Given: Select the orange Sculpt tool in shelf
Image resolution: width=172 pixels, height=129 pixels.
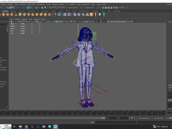Looking at the screenshot, I should tap(4, 15).
